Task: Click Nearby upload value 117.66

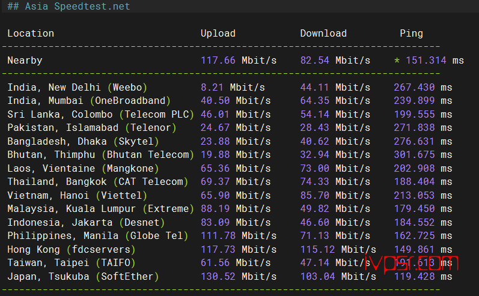Action: click(x=218, y=60)
